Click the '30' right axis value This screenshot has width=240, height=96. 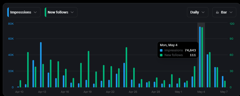pos(231,71)
